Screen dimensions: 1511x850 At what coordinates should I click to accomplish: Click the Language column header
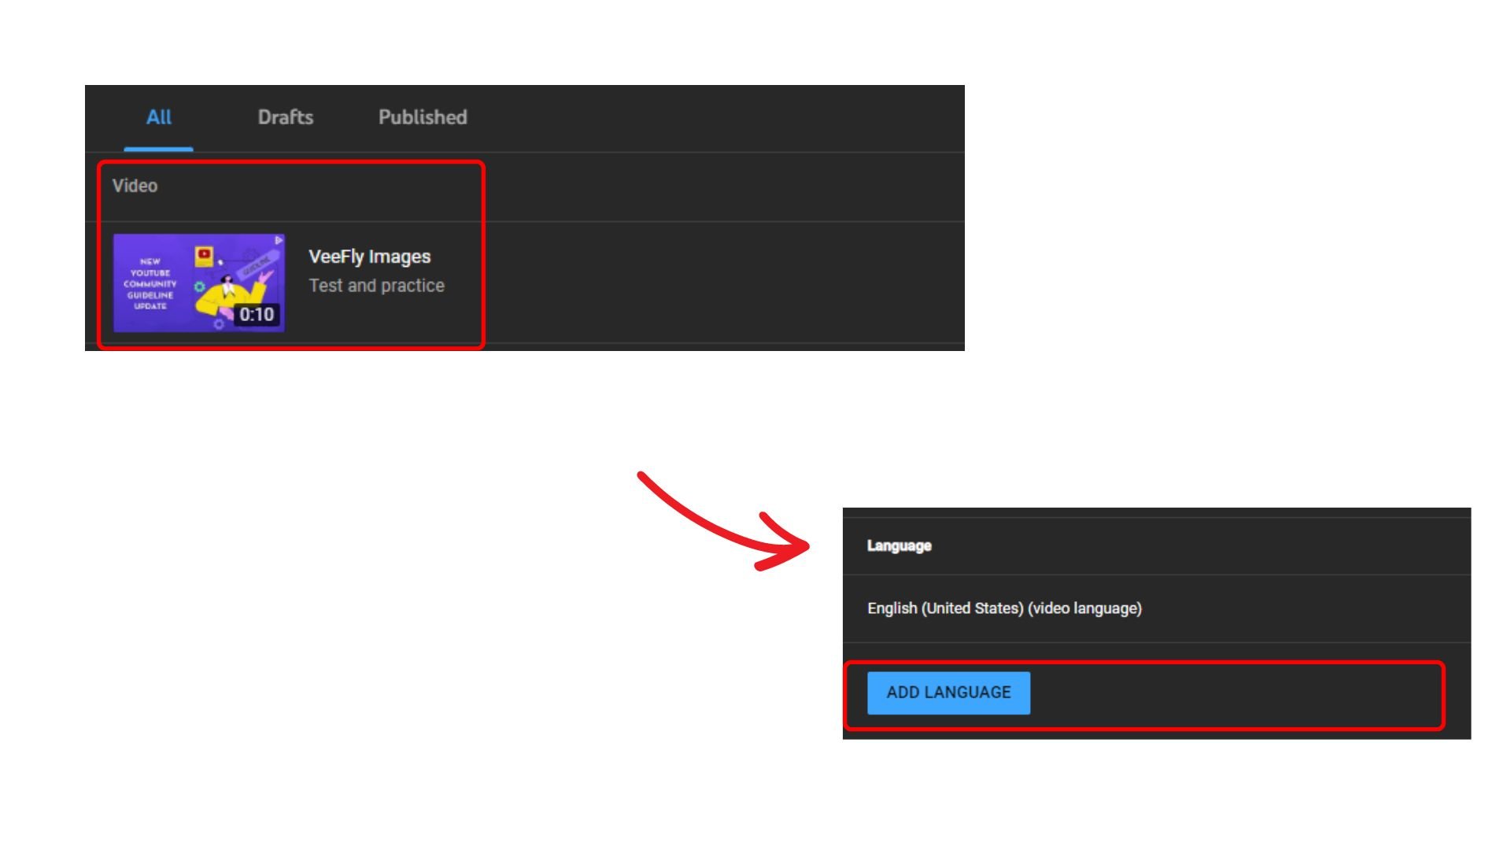coord(899,545)
